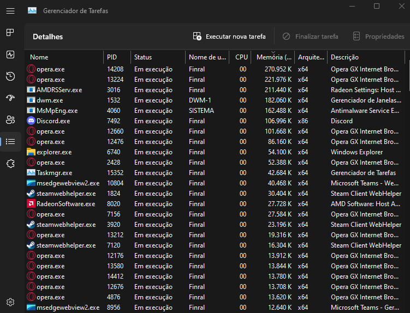This screenshot has width=410, height=313.
Task: Click Radeon Settings: Host description cell
Action: [x=366, y=89]
